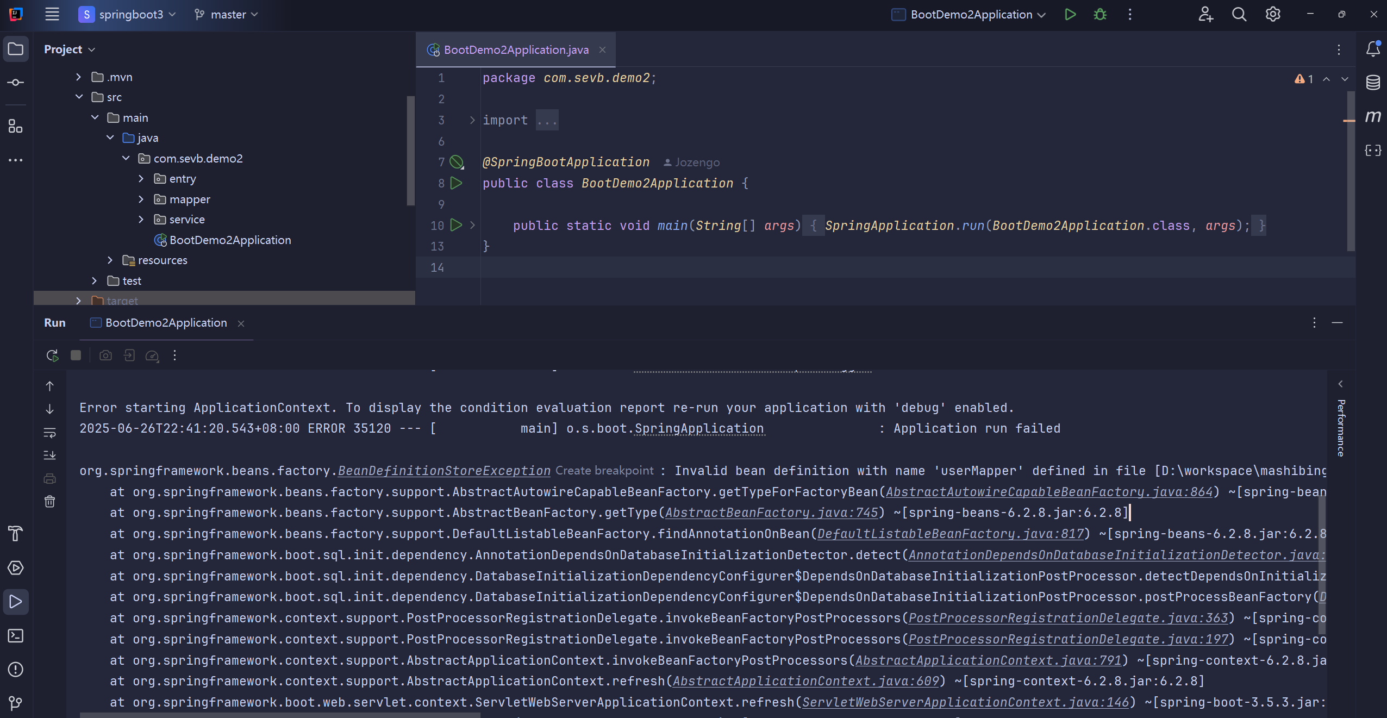
Task: Rerun the application in the Run panel
Action: (x=52, y=355)
